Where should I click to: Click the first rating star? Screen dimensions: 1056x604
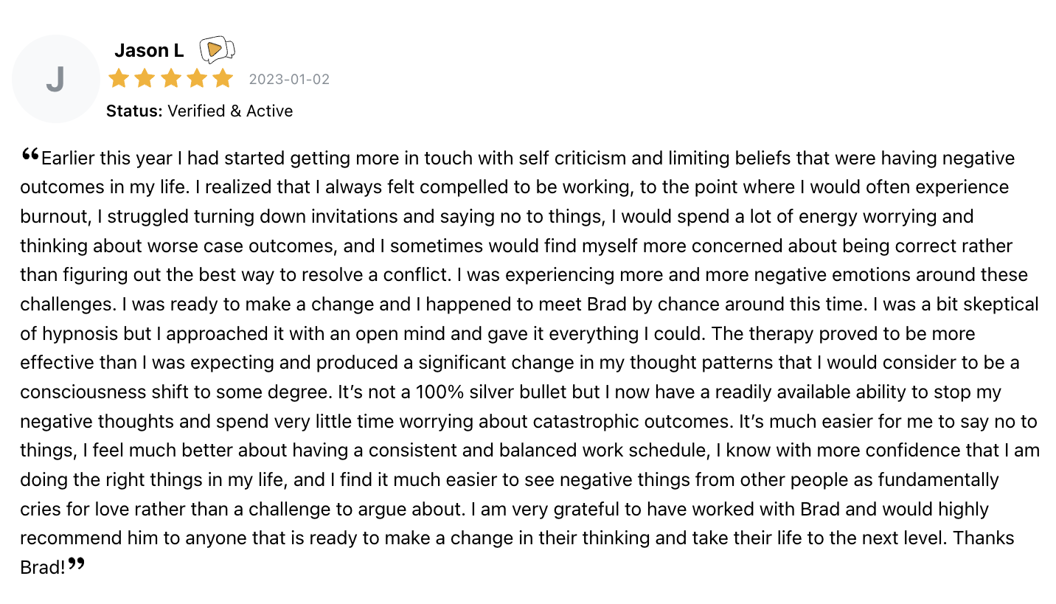(x=119, y=78)
